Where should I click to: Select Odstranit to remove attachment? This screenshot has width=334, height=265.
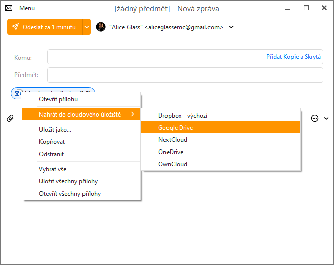coord(81,154)
